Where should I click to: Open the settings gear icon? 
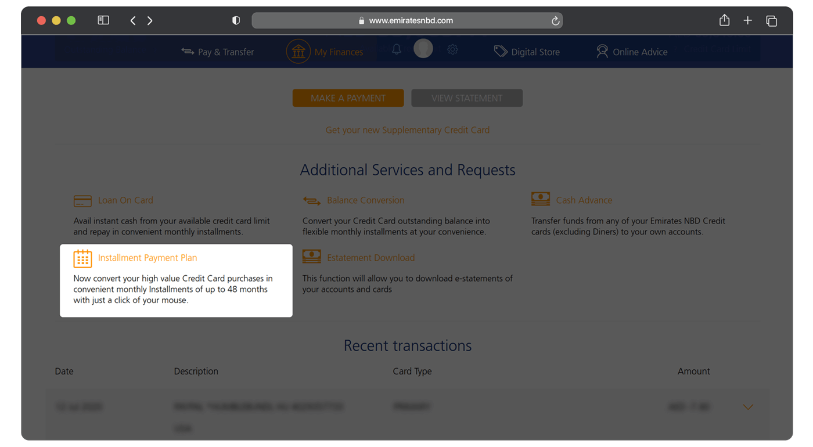point(453,49)
